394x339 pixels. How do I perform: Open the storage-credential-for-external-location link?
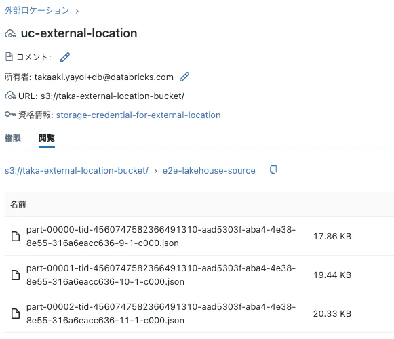(138, 115)
